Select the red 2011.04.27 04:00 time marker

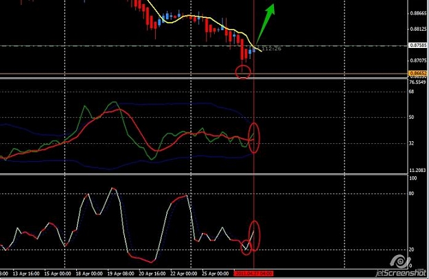point(253,274)
